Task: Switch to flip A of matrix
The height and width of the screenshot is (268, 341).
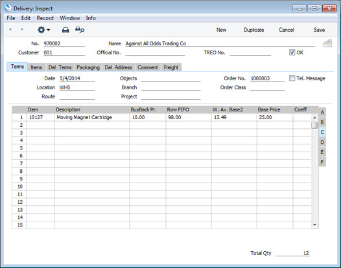Action: pyautogui.click(x=322, y=113)
